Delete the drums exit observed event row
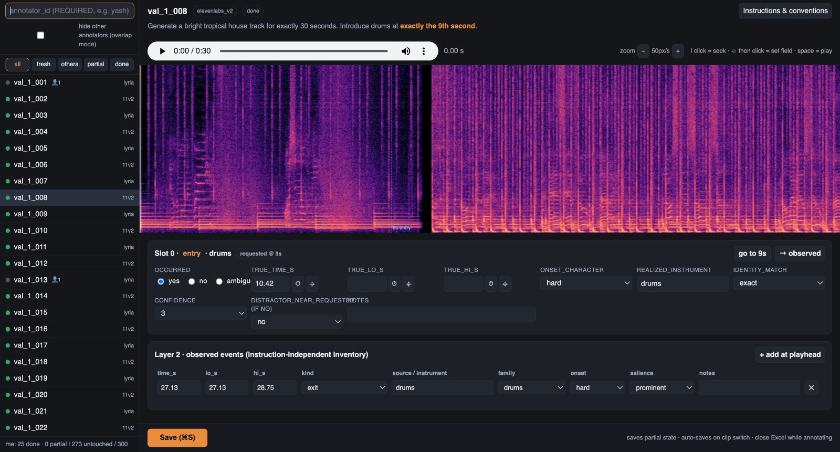The image size is (840, 452). pyautogui.click(x=811, y=387)
